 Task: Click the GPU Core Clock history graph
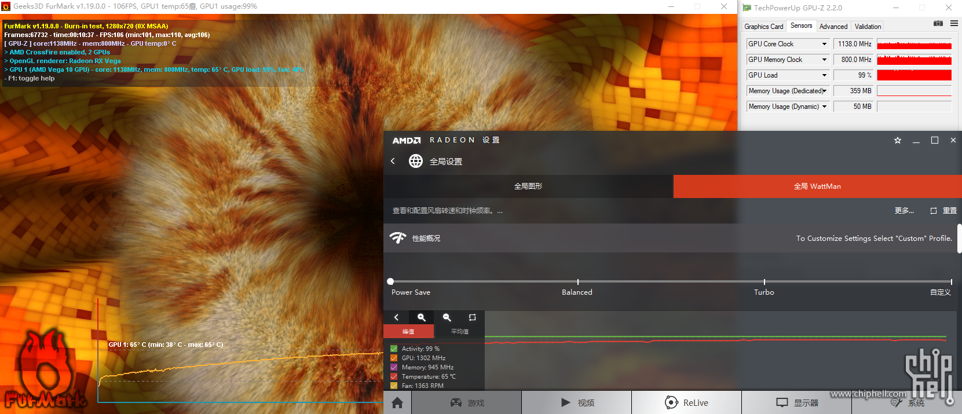tap(914, 44)
